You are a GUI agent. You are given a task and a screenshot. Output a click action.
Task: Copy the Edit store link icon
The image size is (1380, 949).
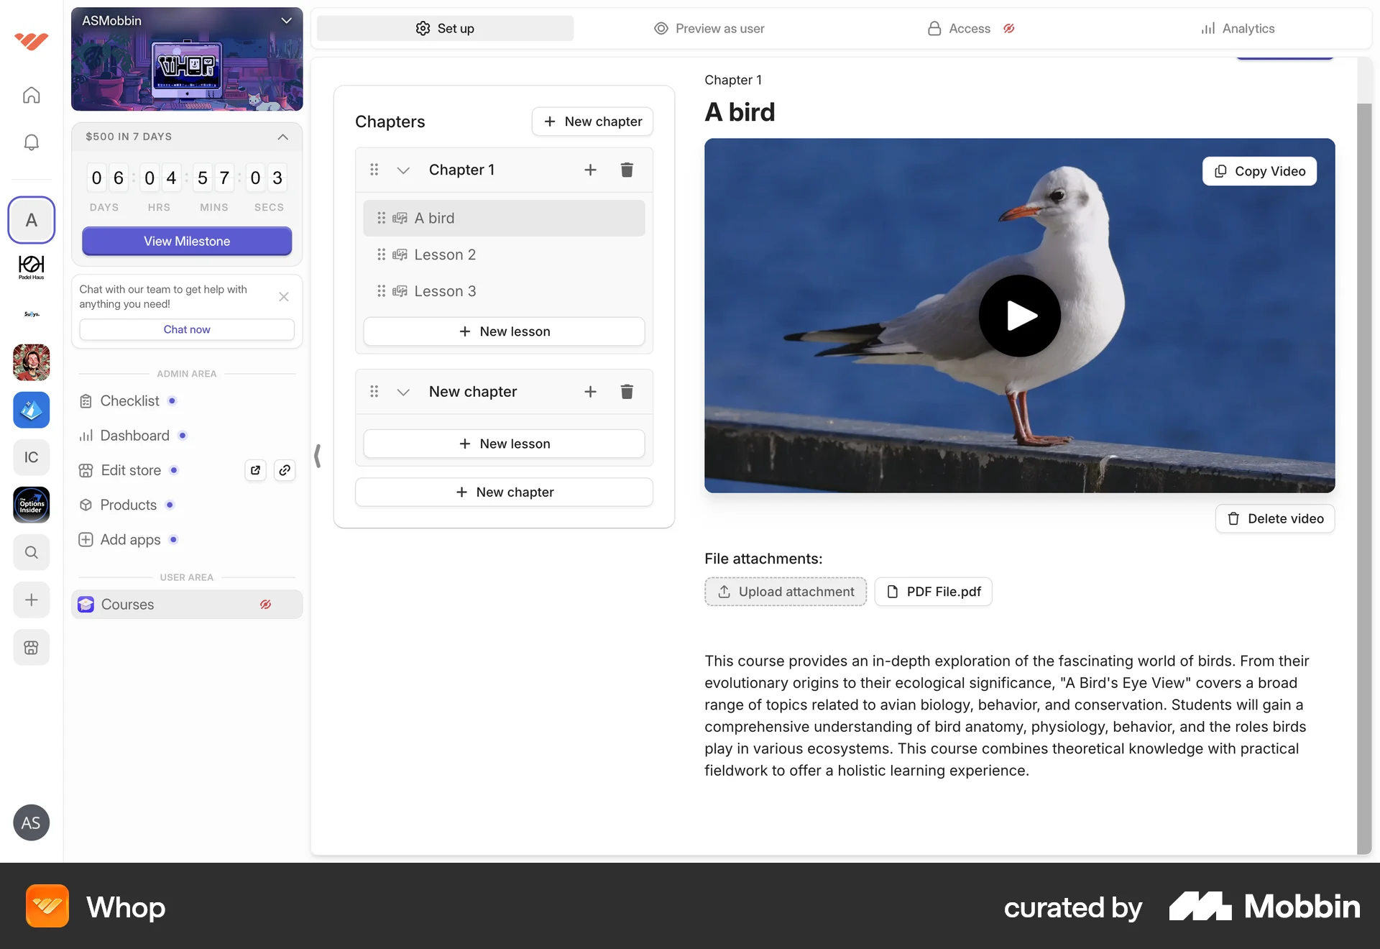tap(285, 470)
